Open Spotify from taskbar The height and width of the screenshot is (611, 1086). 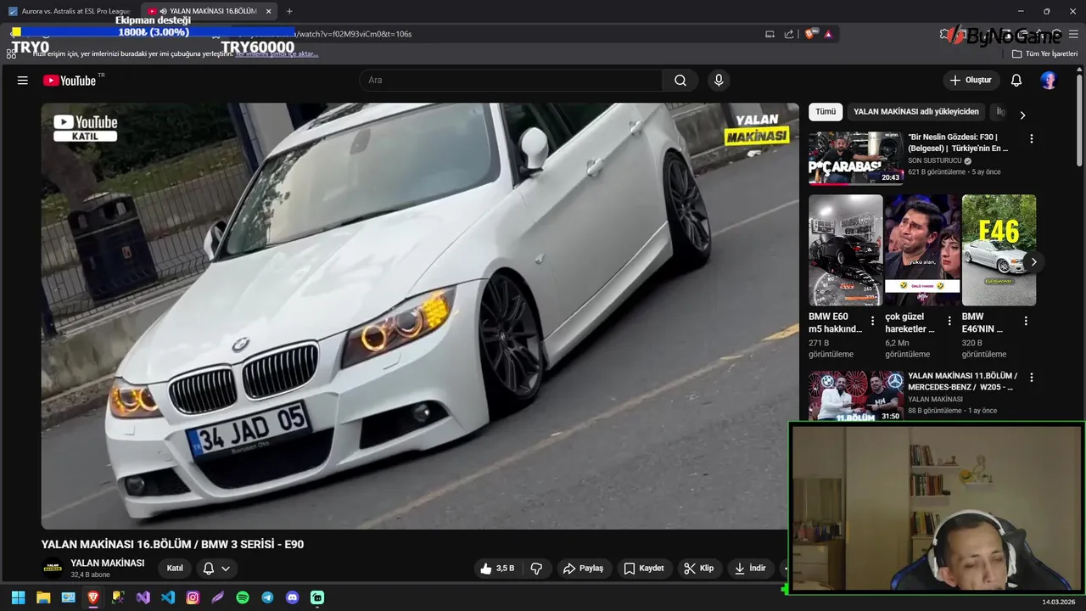pyautogui.click(x=243, y=597)
